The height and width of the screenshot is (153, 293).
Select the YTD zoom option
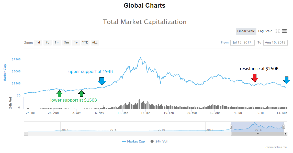(85, 42)
